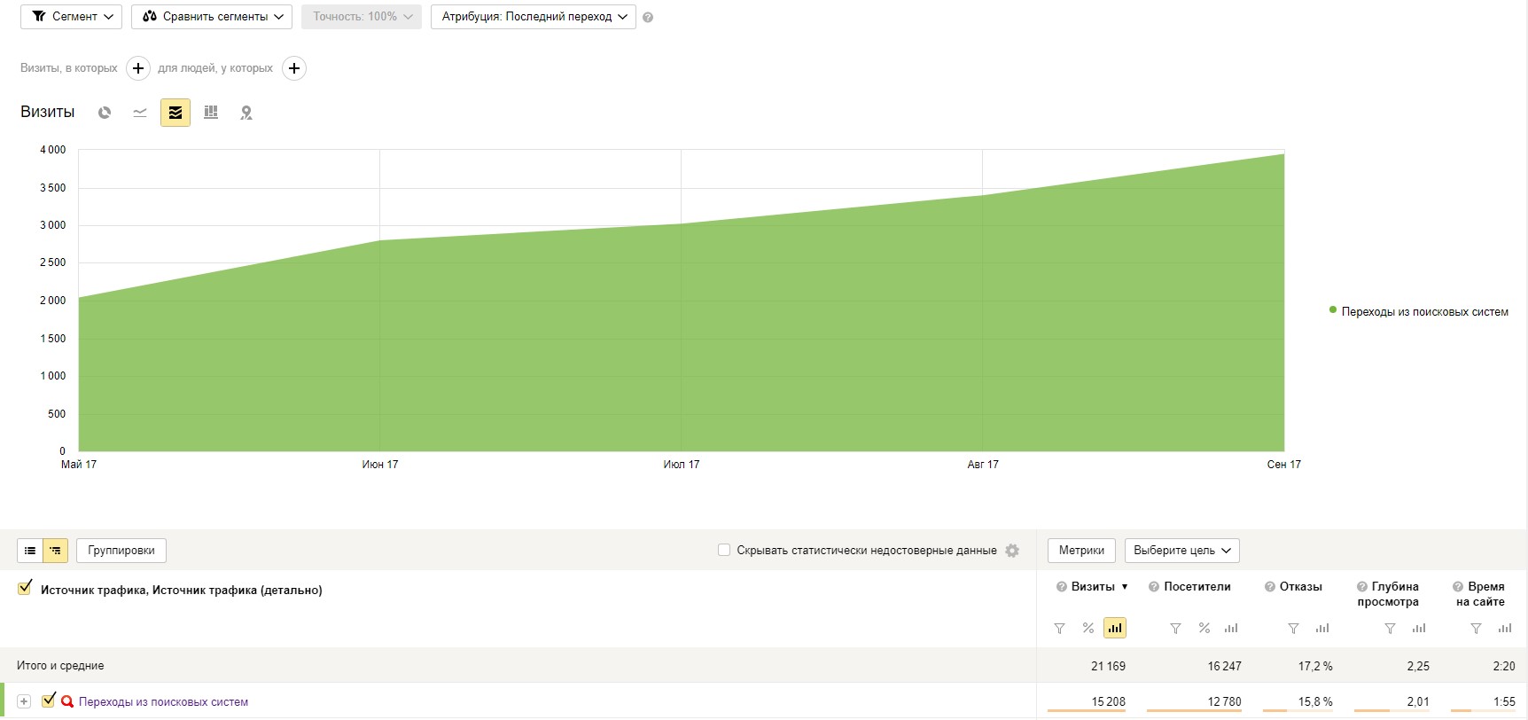The image size is (1528, 720).
Task: Uncheck the 'Источник трафика' header checkbox
Action: [25, 588]
